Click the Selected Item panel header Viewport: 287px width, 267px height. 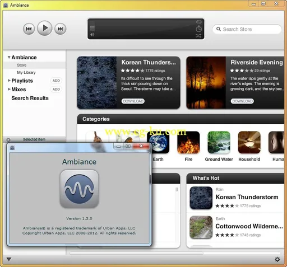pos(34,139)
